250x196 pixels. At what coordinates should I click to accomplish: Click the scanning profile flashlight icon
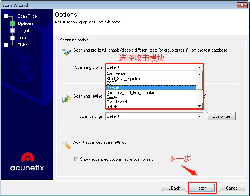(x=66, y=53)
